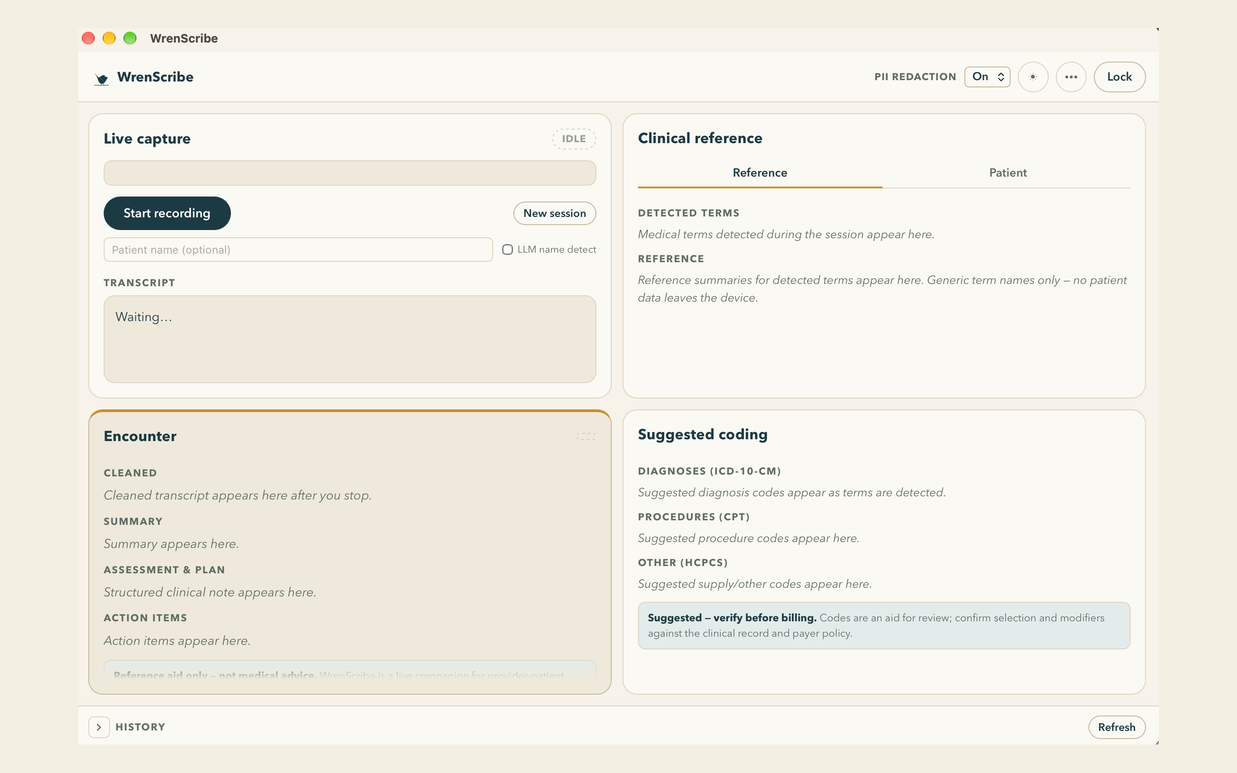This screenshot has height=773, width=1237.
Task: Enable the LLM name detect checkbox
Action: (507, 250)
